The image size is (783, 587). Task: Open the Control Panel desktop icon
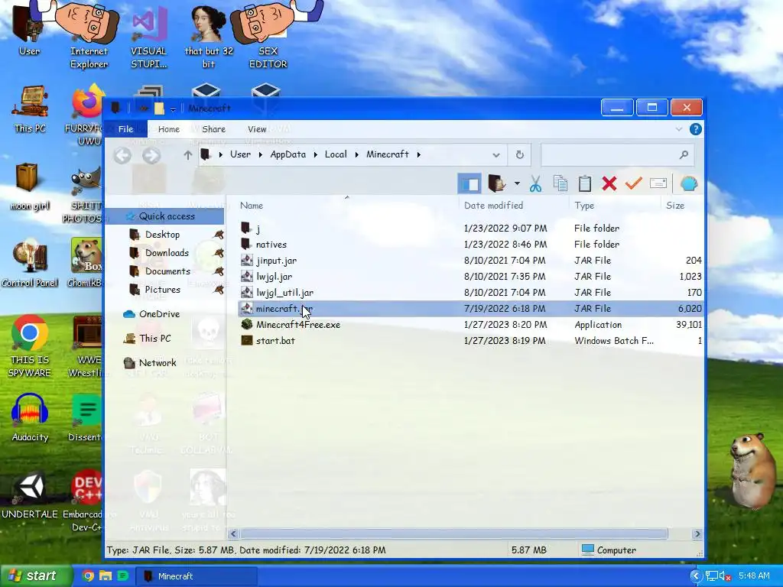30,264
